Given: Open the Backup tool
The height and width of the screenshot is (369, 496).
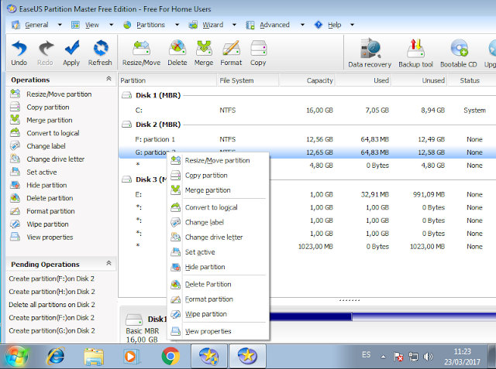Looking at the screenshot, I should click(x=415, y=53).
